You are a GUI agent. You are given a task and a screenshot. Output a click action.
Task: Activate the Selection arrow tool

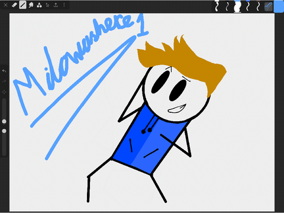pos(47,5)
